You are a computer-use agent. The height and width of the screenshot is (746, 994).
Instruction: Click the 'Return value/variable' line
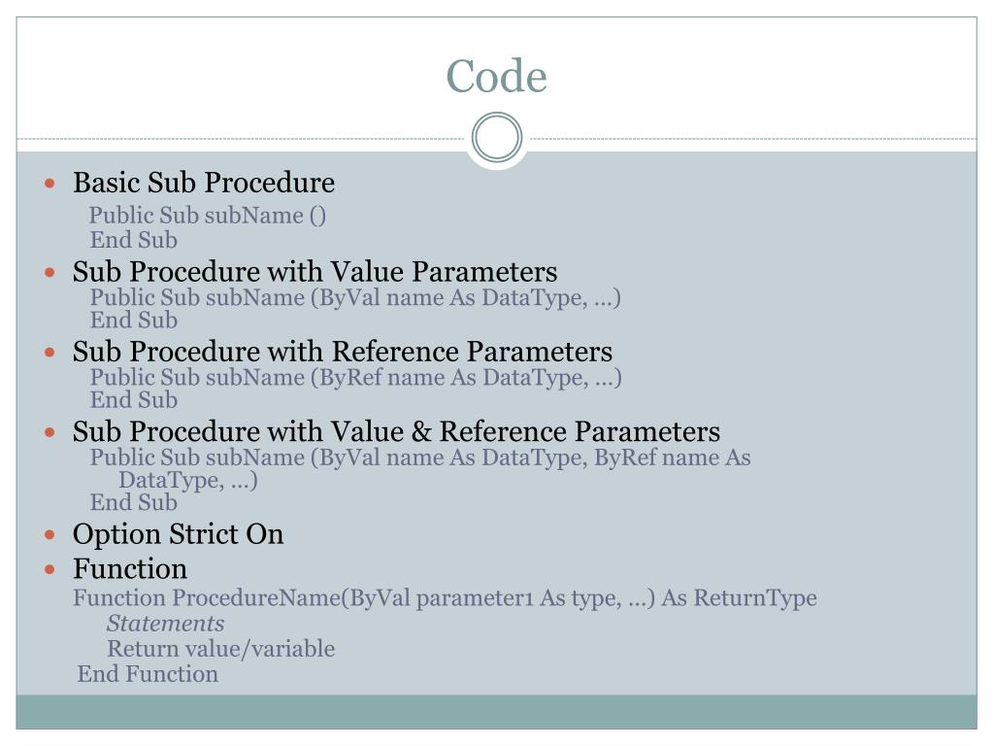[x=220, y=649]
